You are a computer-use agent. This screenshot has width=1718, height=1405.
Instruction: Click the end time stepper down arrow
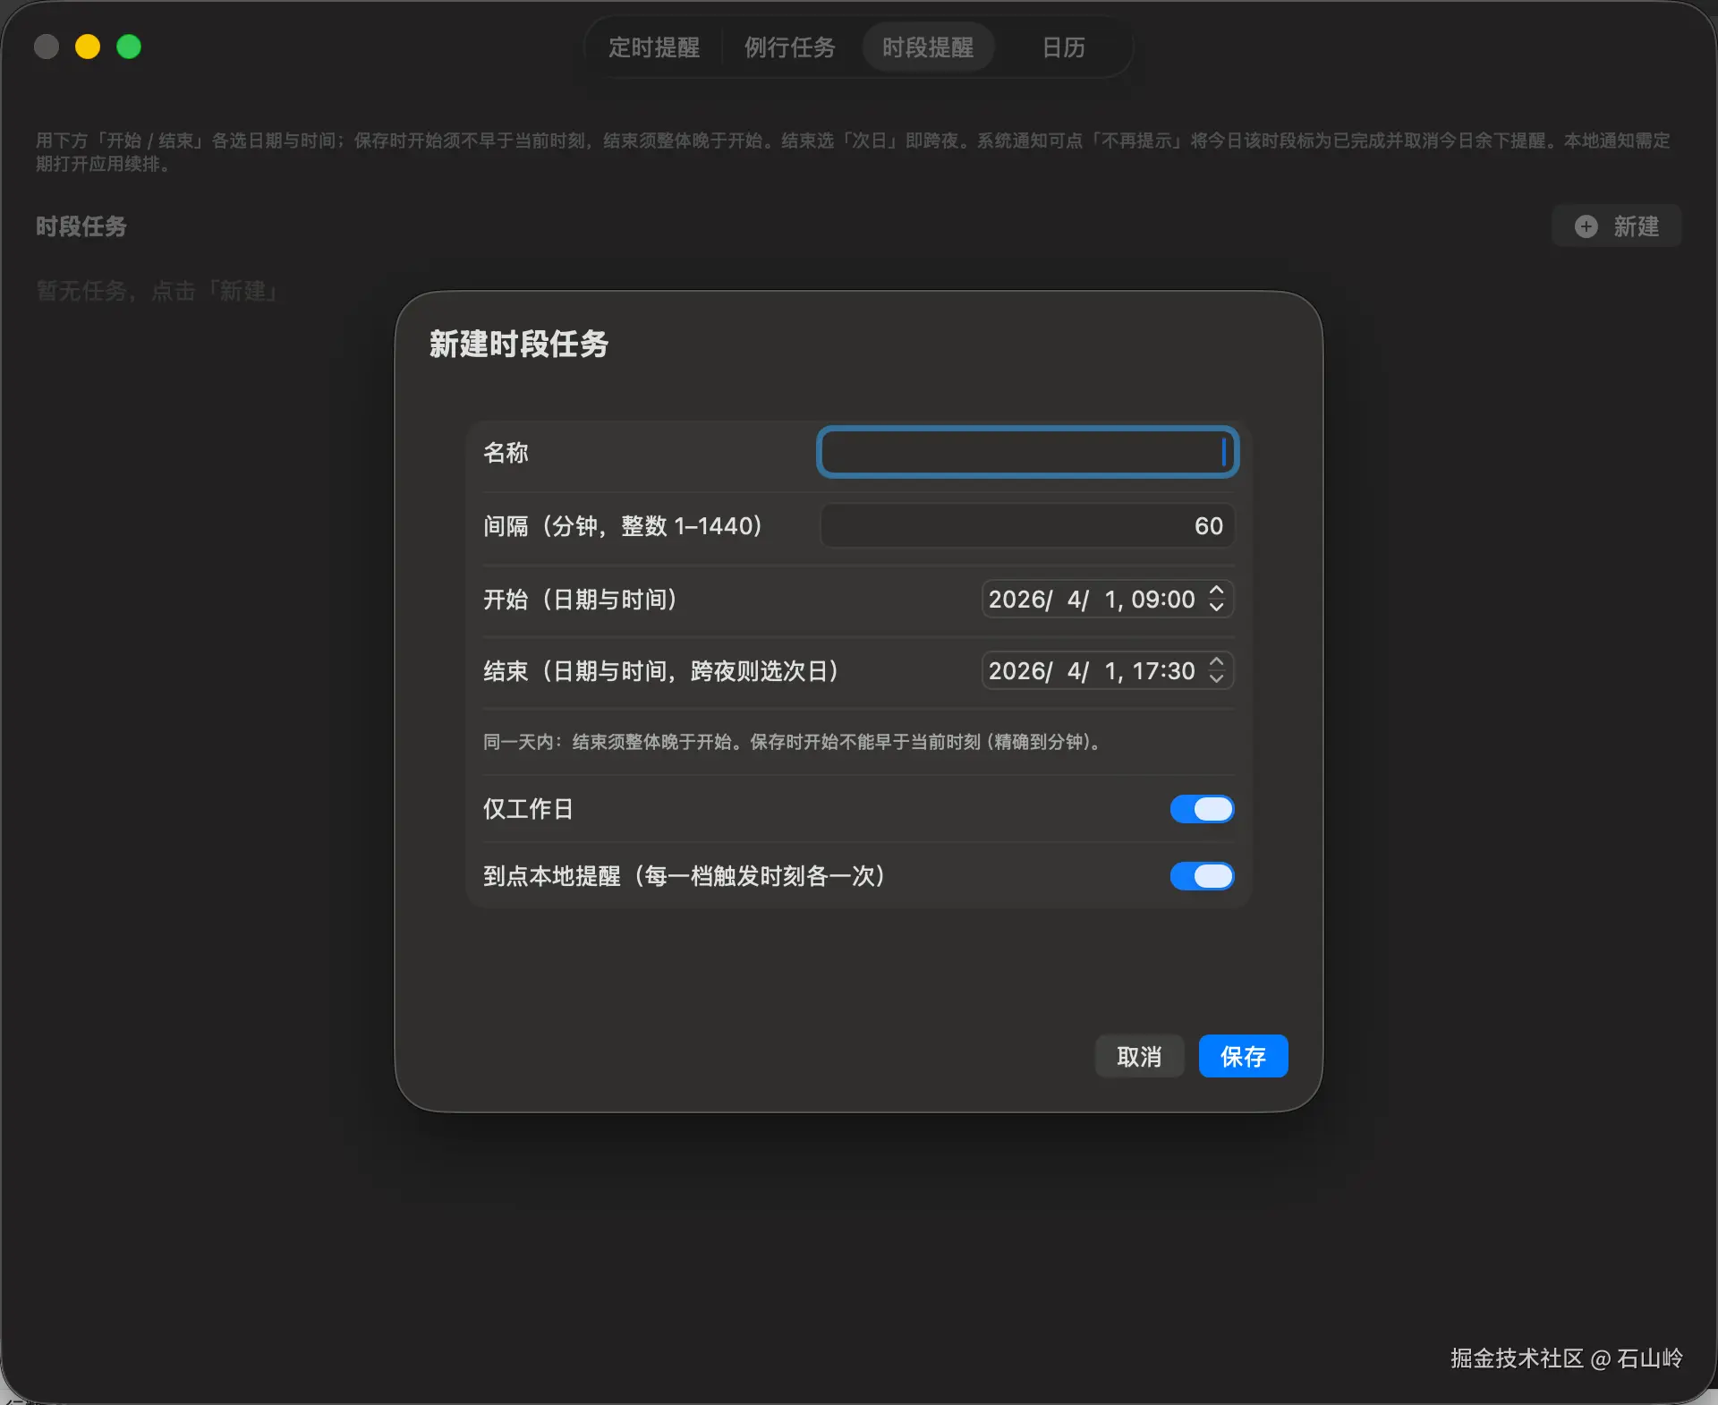click(1216, 679)
